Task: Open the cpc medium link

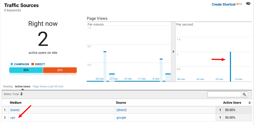Action: pyautogui.click(x=13, y=118)
